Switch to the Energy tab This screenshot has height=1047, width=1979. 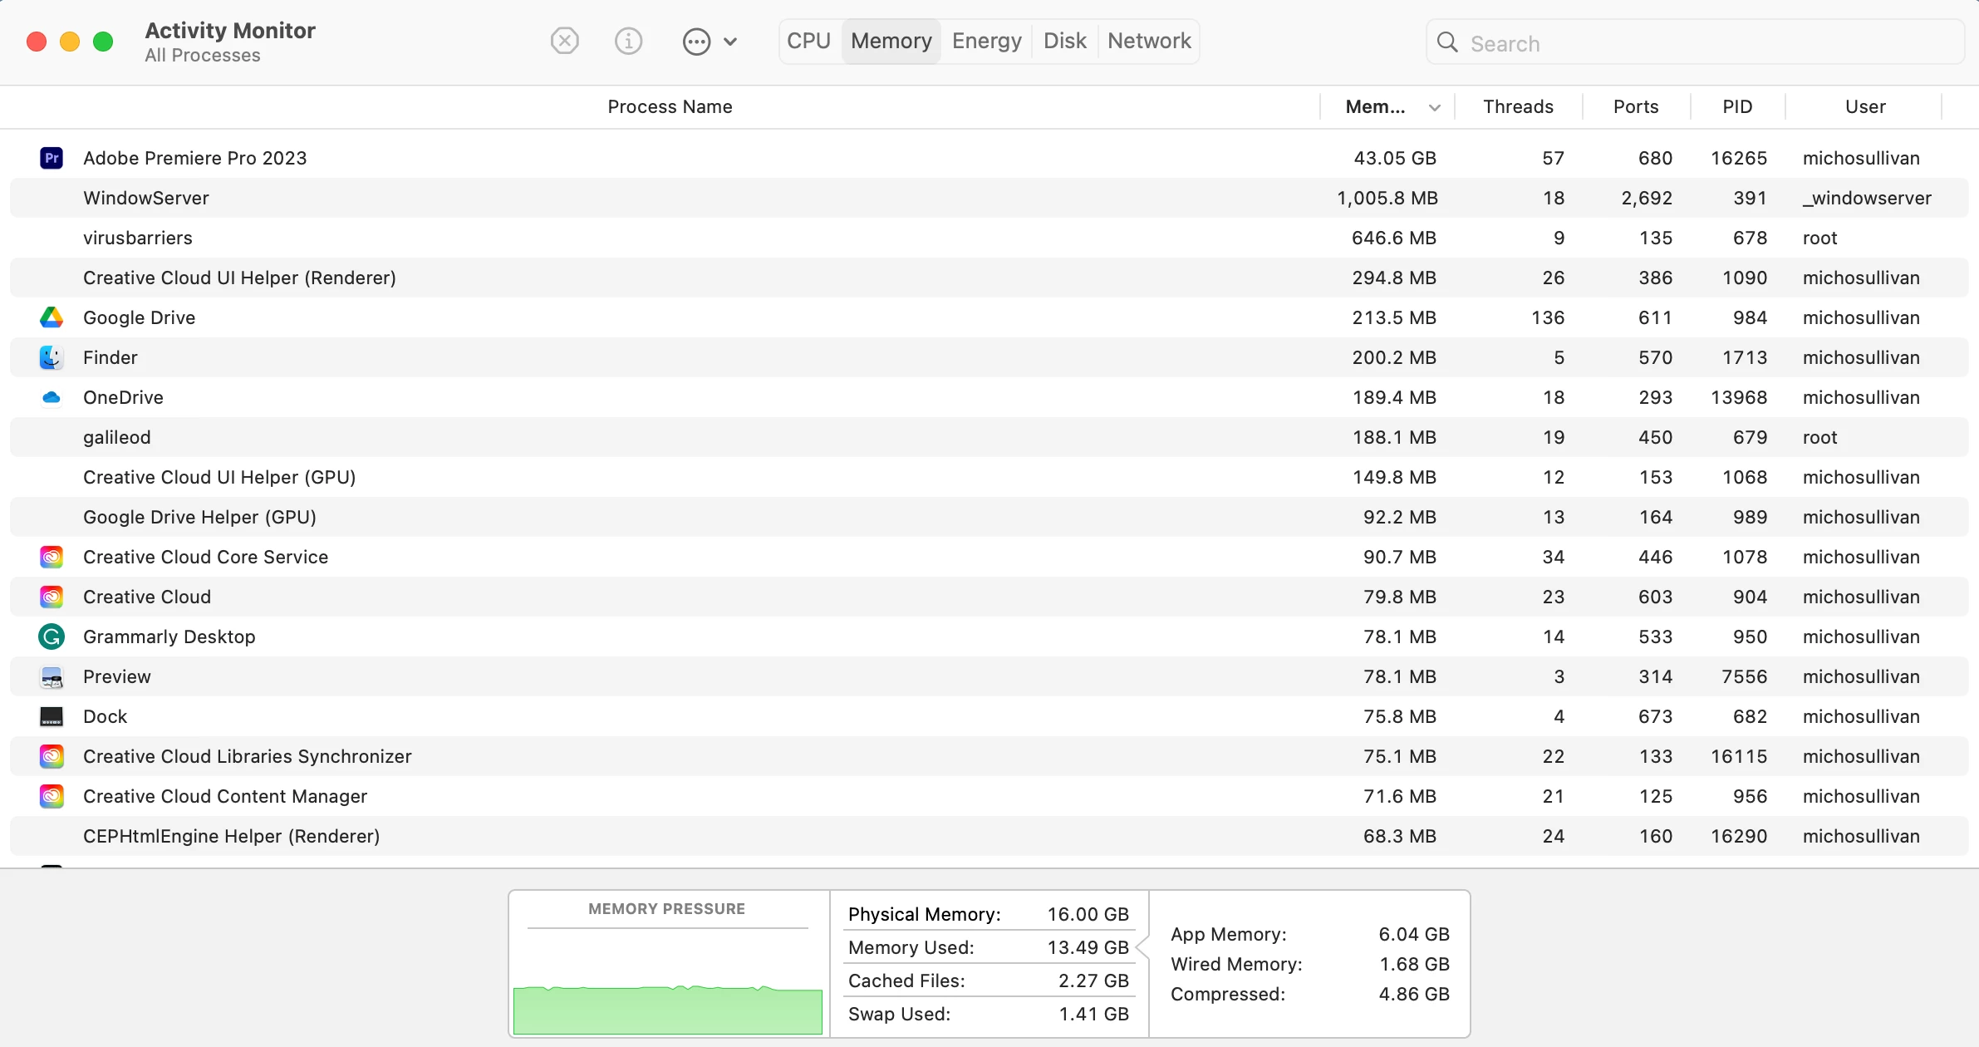(x=986, y=41)
